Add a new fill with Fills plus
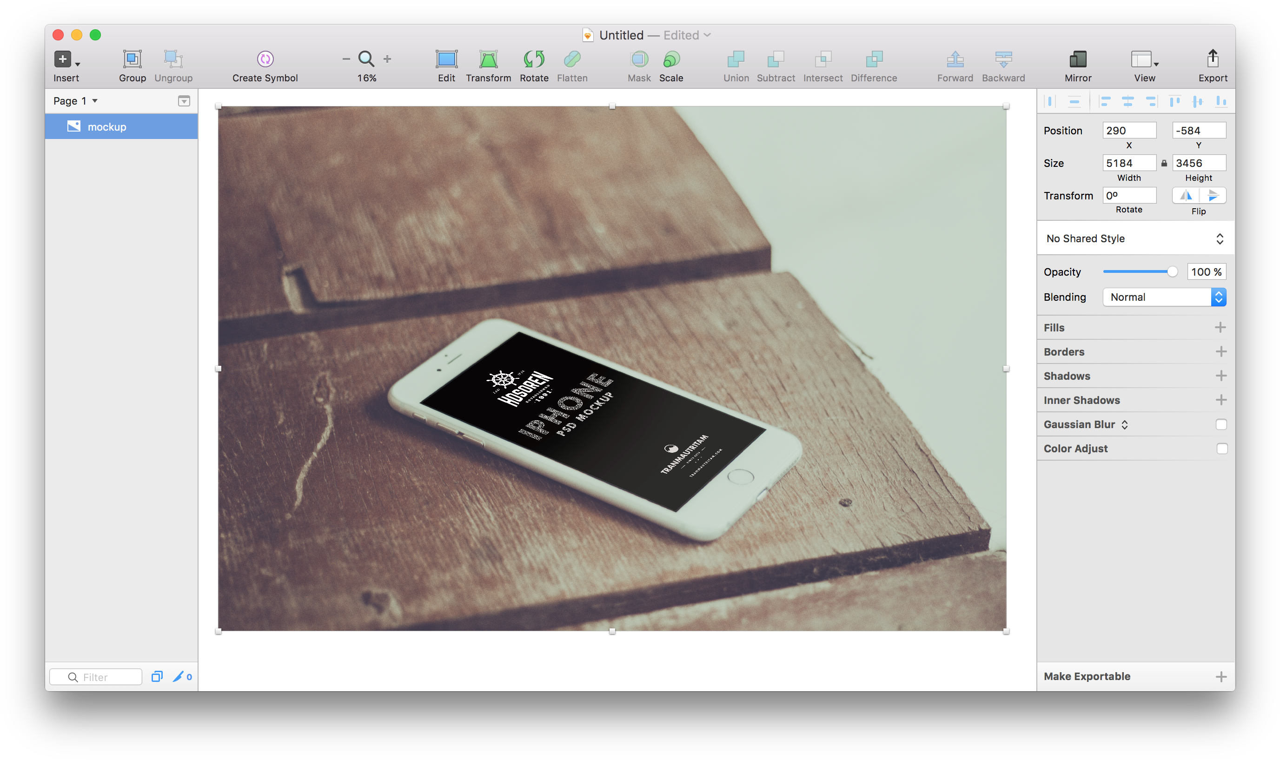Viewport: 1280px width, 760px height. tap(1220, 327)
